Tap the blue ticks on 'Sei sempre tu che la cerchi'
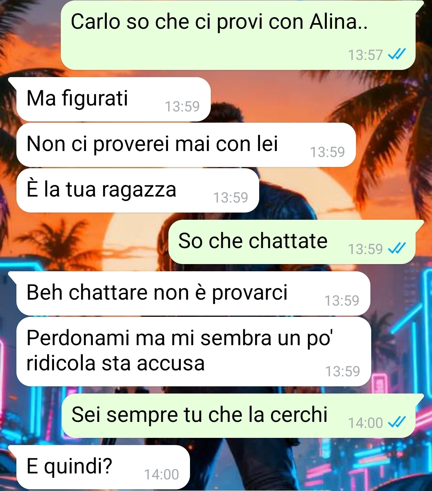The image size is (432, 491). (397, 422)
